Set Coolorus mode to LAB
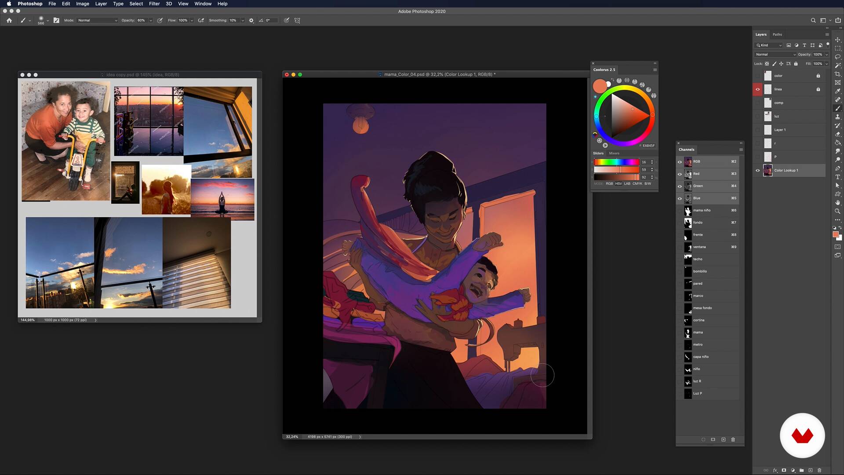844x475 pixels. click(x=627, y=183)
